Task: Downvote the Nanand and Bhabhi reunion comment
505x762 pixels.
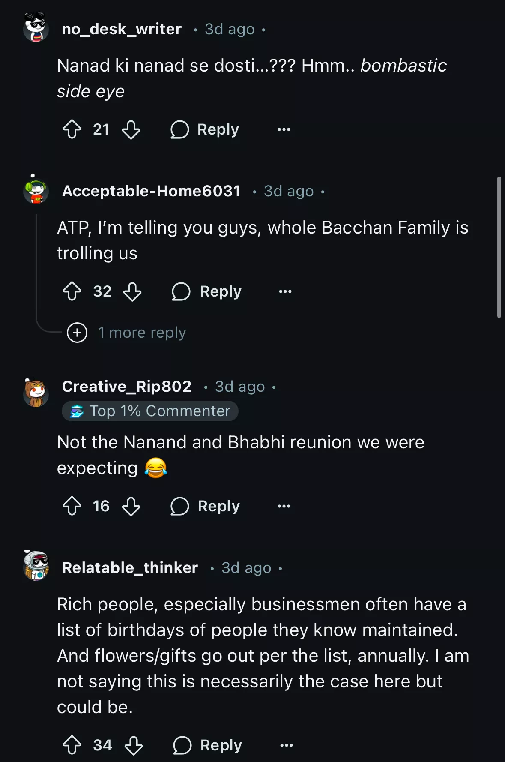Action: coord(131,506)
